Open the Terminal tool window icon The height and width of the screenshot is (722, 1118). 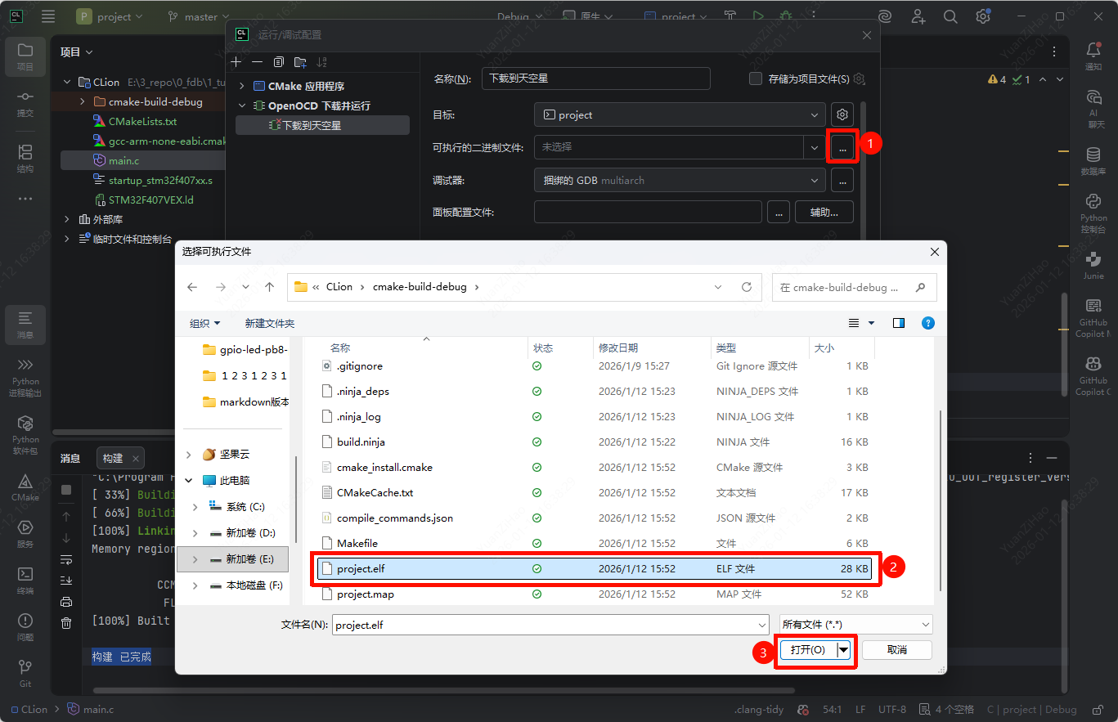[25, 574]
